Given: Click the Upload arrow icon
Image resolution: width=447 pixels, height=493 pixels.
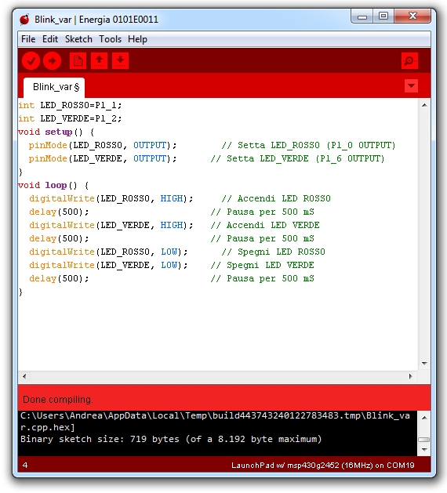Looking at the screenshot, I should click(x=53, y=60).
